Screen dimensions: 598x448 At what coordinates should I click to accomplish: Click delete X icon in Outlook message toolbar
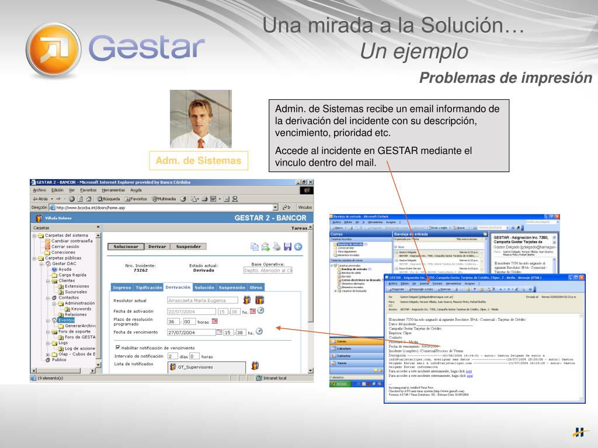[493, 289]
